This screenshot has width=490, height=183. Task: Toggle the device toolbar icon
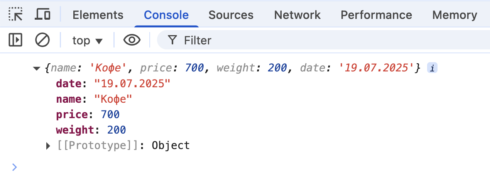42,15
